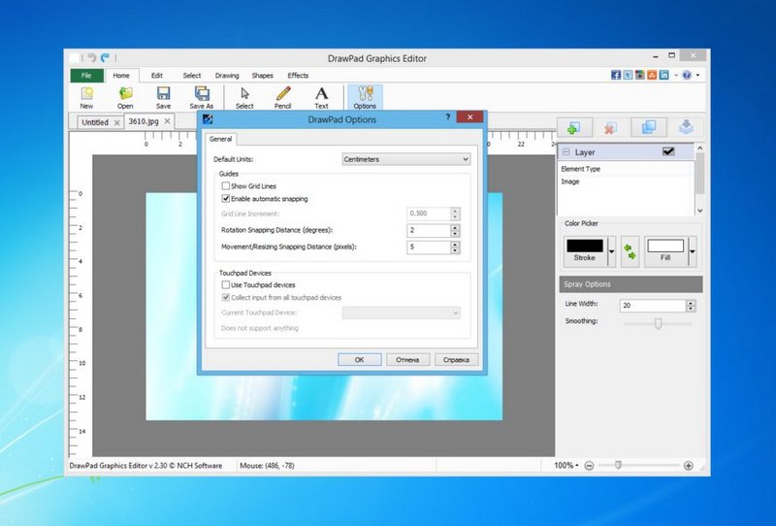Viewport: 776px width, 526px height.
Task: Click the Google+ share icon
Action: [x=640, y=75]
